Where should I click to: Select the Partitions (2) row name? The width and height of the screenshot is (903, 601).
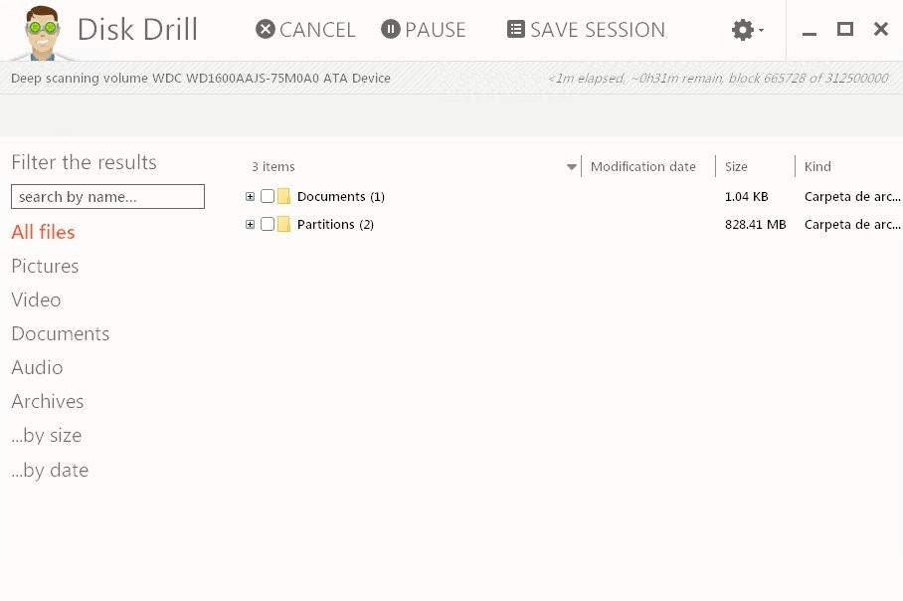(x=336, y=224)
